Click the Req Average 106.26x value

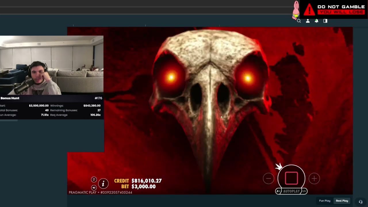[95, 115]
